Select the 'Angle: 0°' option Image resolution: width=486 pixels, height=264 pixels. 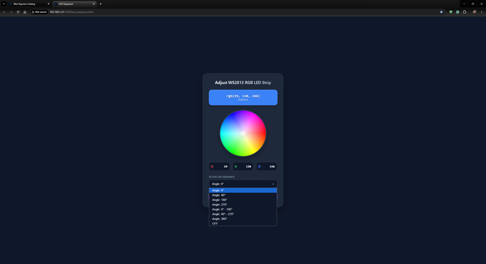click(x=243, y=190)
